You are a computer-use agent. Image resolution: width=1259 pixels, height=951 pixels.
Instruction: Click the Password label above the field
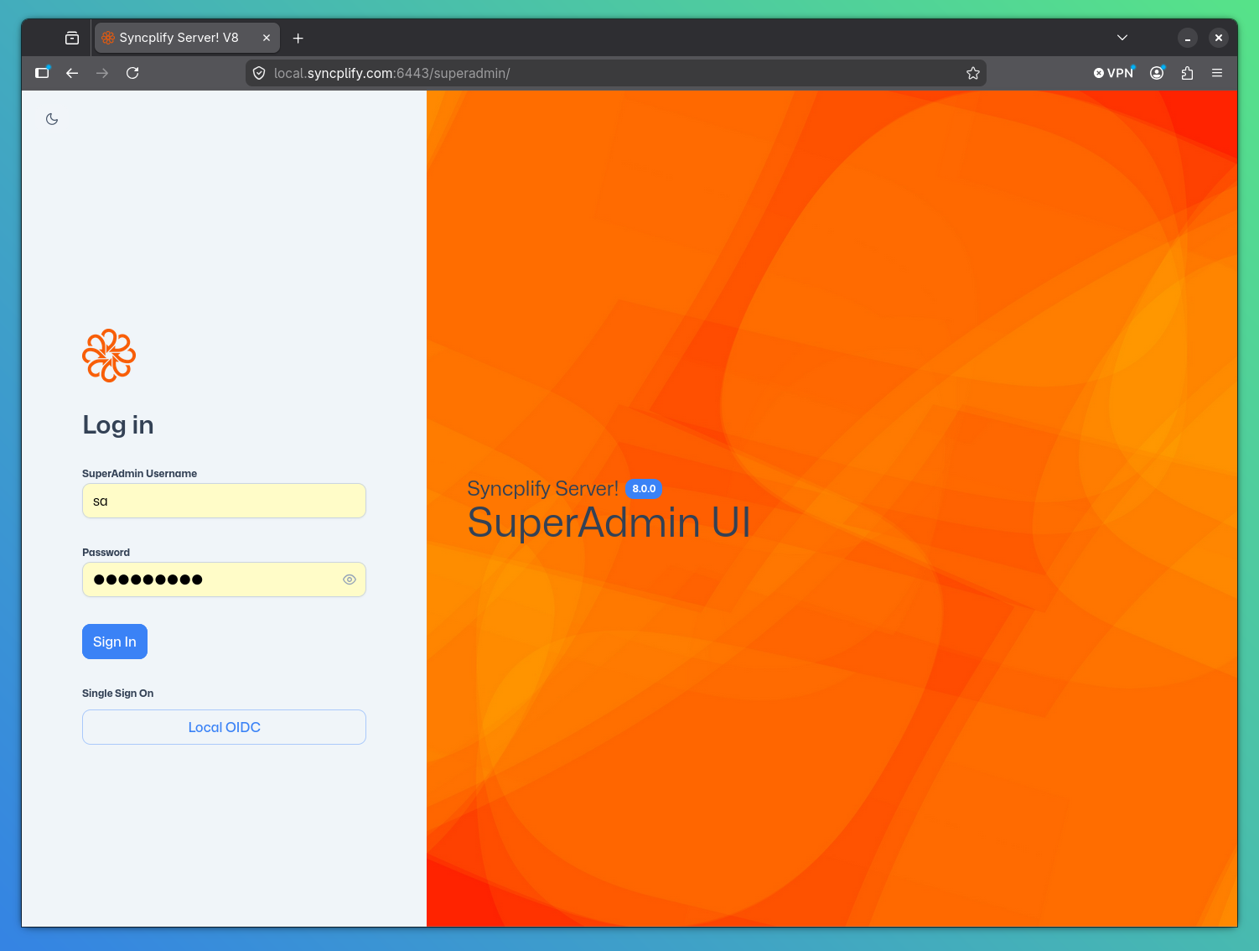point(106,553)
